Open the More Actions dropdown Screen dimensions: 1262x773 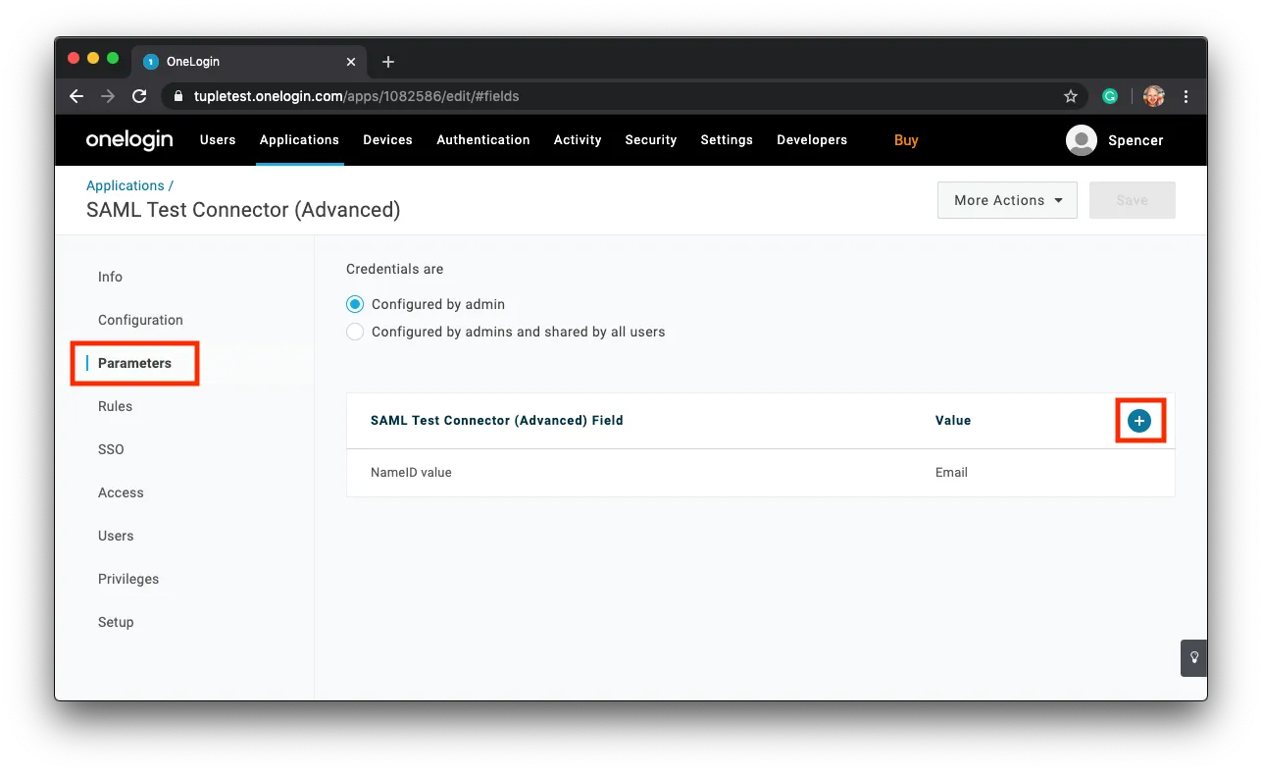(1006, 200)
